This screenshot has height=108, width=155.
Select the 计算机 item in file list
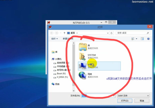click(x=99, y=66)
